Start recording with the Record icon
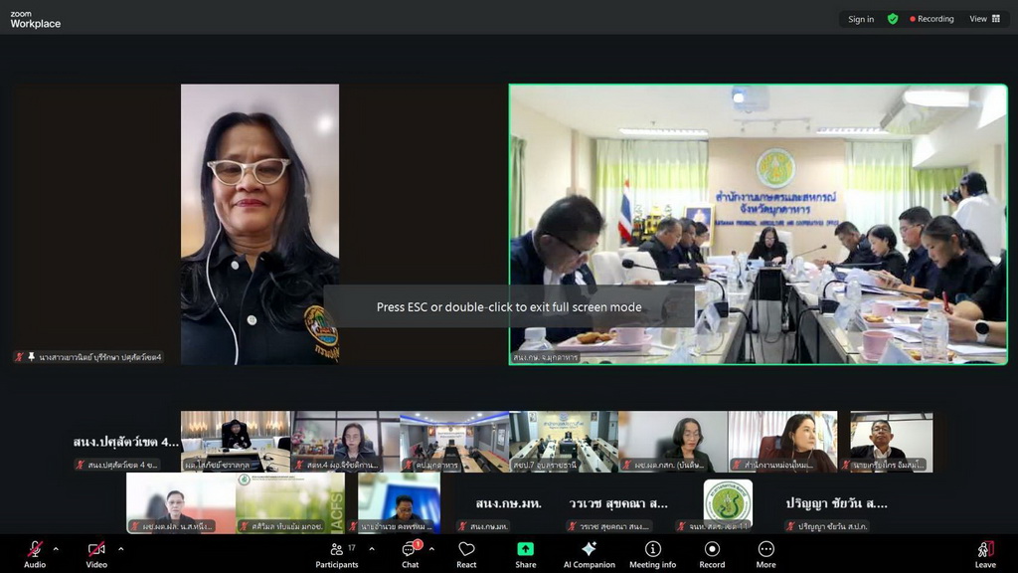Image resolution: width=1018 pixels, height=573 pixels. (x=712, y=549)
